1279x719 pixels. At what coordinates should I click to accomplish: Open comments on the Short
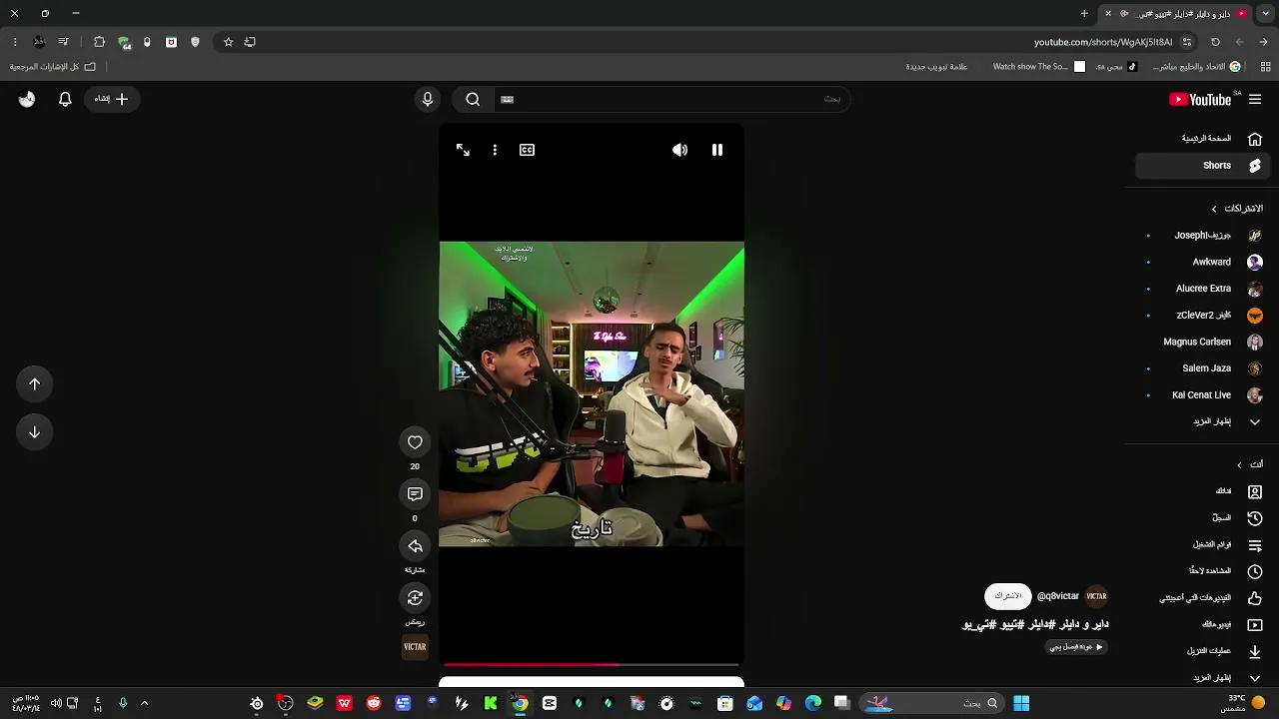[415, 494]
